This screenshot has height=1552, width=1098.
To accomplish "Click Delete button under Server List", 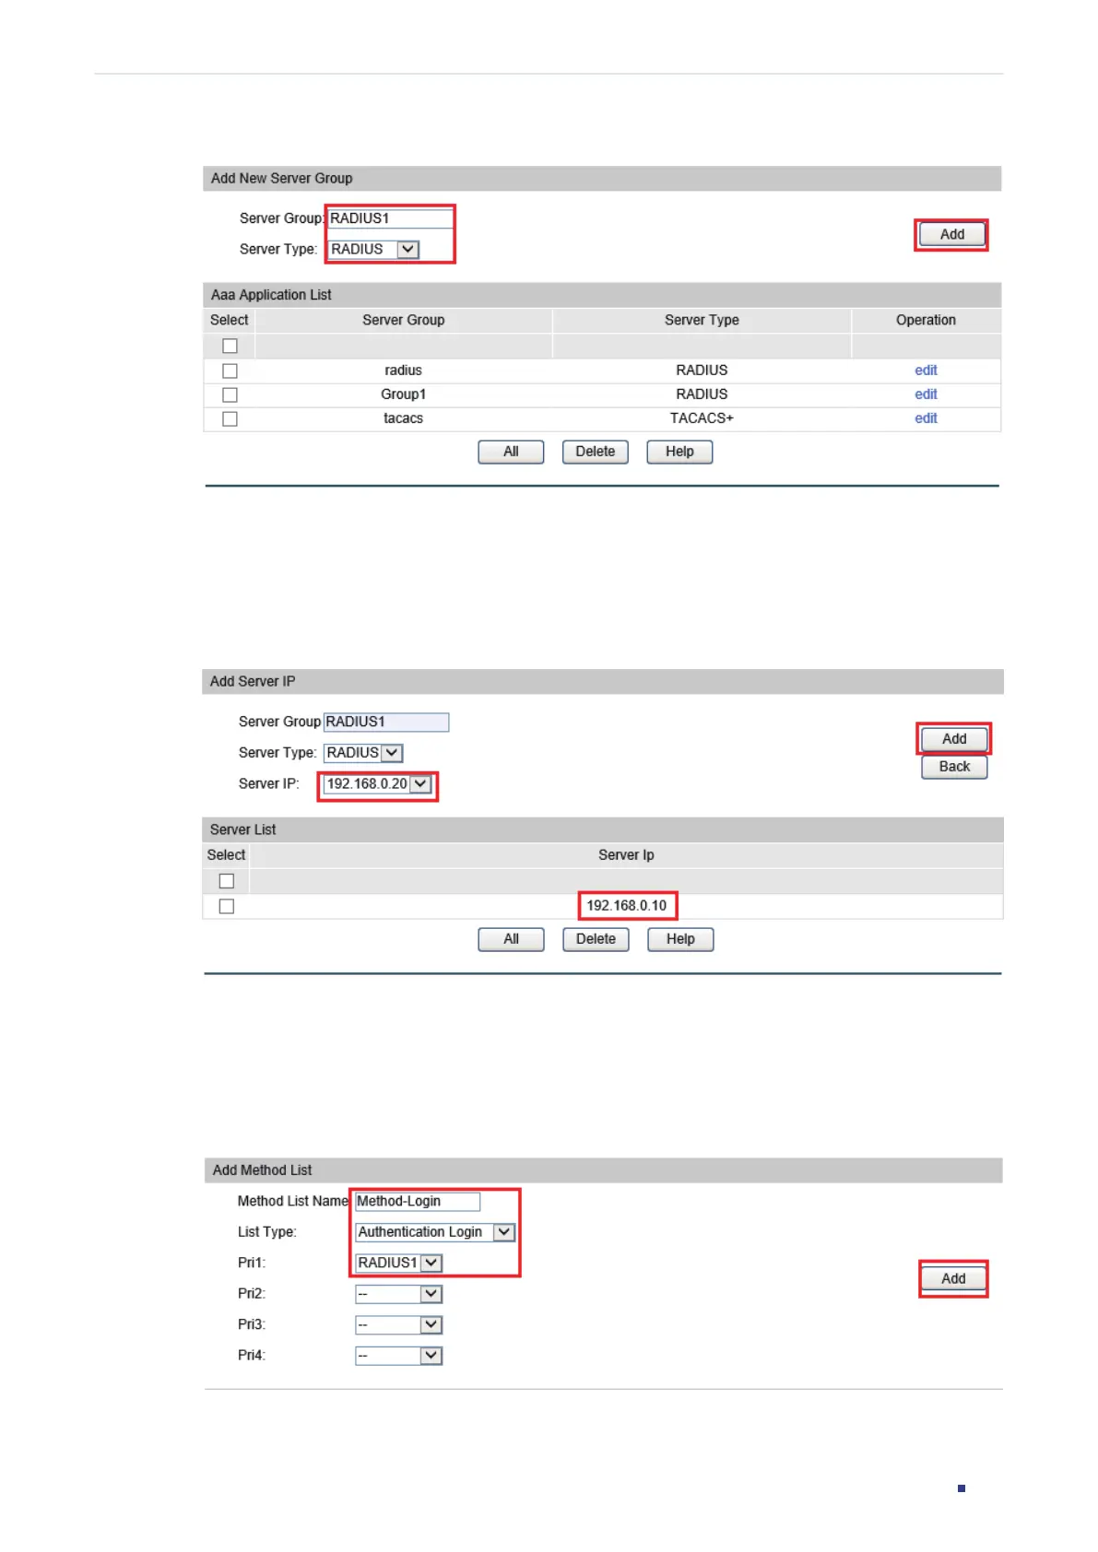I will (x=596, y=939).
